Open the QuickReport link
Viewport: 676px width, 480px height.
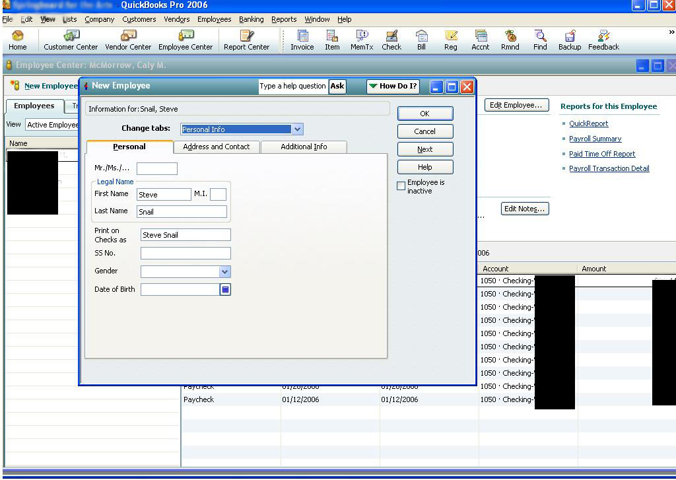[x=588, y=123]
